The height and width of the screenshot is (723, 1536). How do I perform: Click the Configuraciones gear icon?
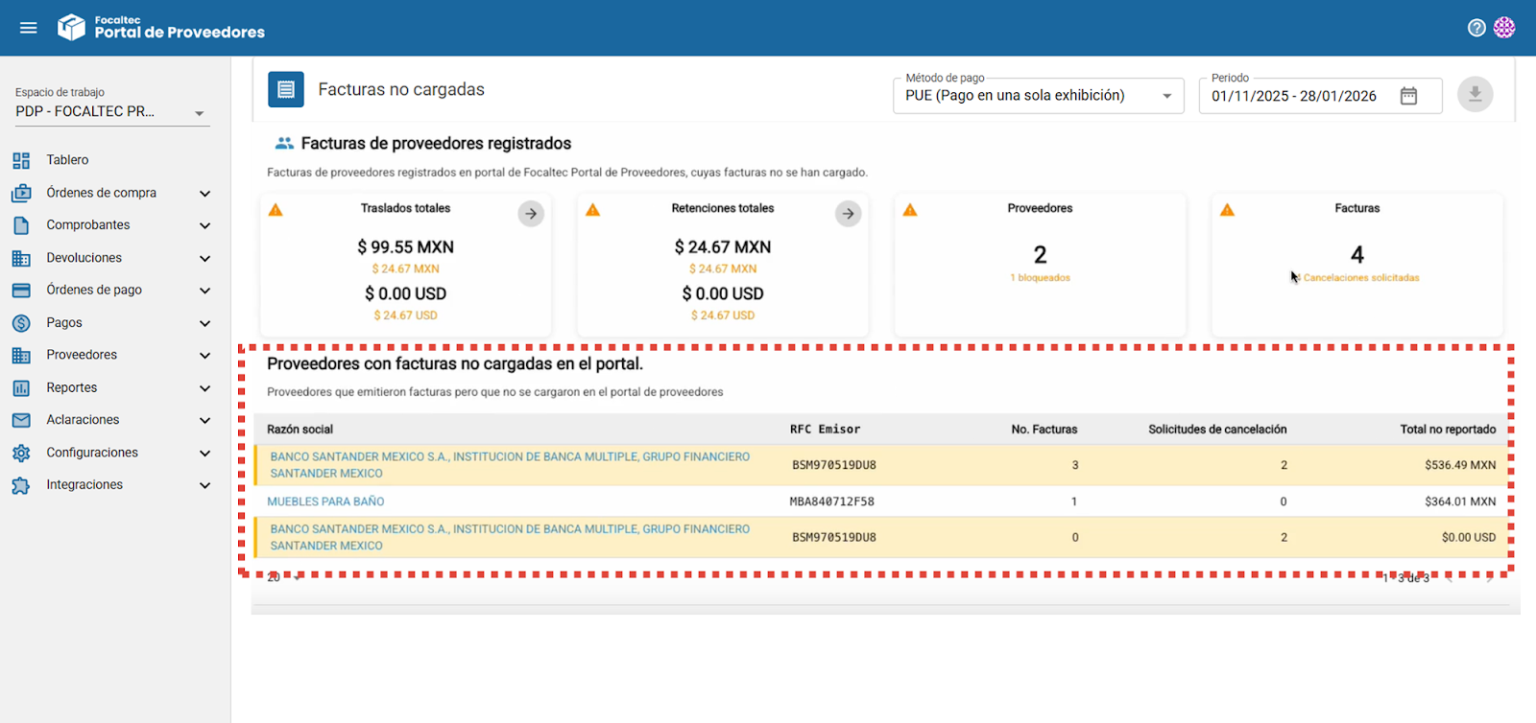21,453
